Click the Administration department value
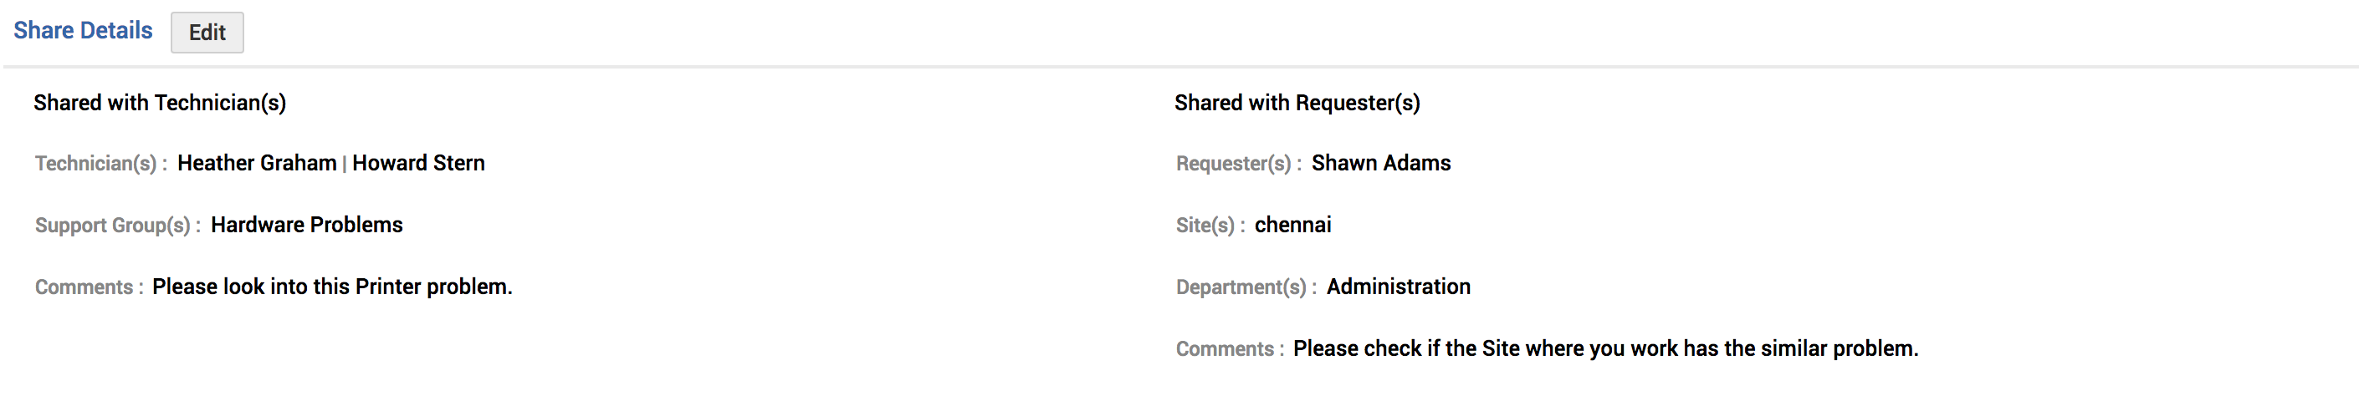Screen dimensions: 2359x401 click(x=1398, y=287)
